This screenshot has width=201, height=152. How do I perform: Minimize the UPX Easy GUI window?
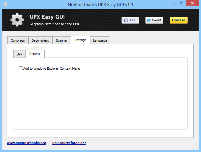(174, 4)
